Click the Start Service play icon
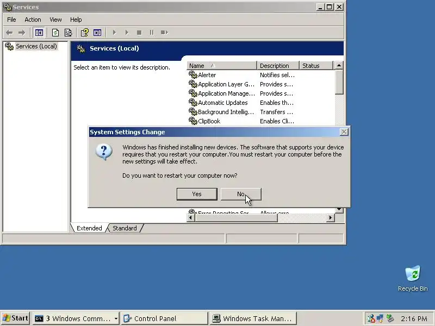The image size is (435, 326). (114, 33)
